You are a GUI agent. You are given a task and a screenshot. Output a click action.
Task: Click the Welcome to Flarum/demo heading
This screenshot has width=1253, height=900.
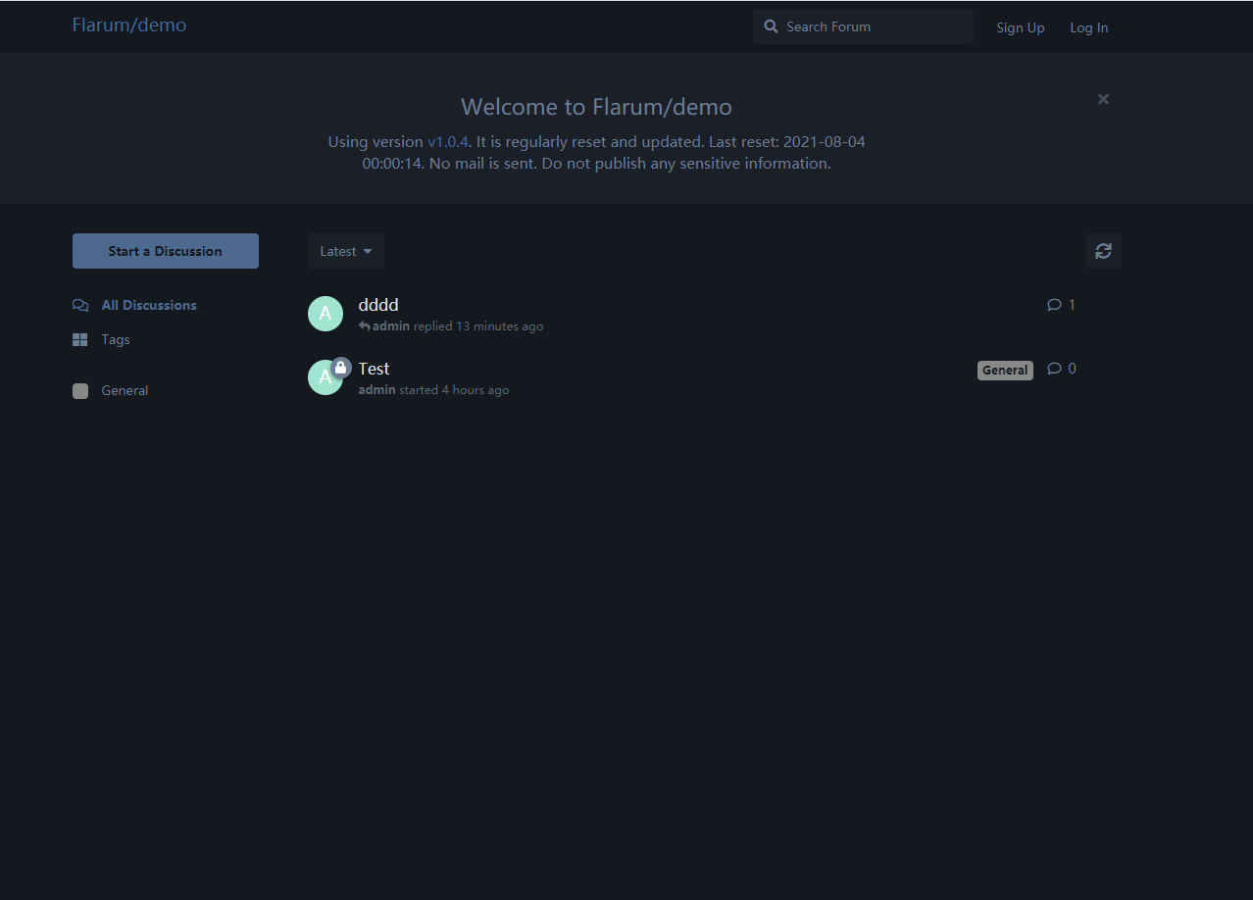point(596,107)
